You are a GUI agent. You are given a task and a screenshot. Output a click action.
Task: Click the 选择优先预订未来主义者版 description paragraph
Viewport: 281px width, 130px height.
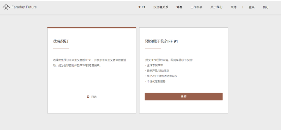89,63
